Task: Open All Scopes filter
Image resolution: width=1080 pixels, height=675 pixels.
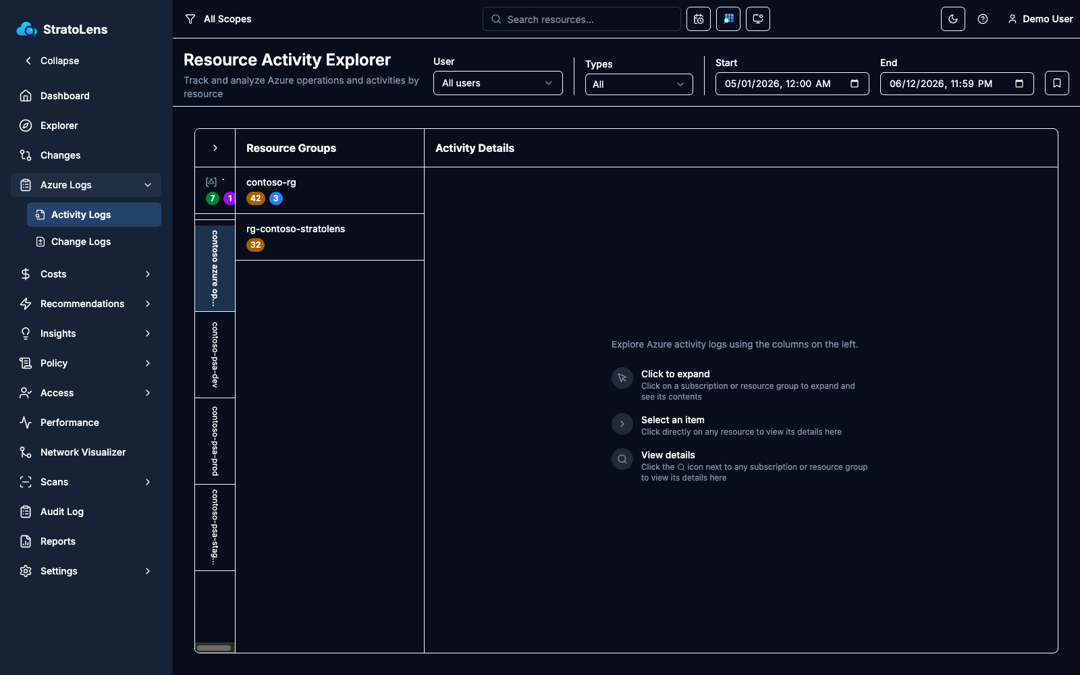Action: coord(218,19)
